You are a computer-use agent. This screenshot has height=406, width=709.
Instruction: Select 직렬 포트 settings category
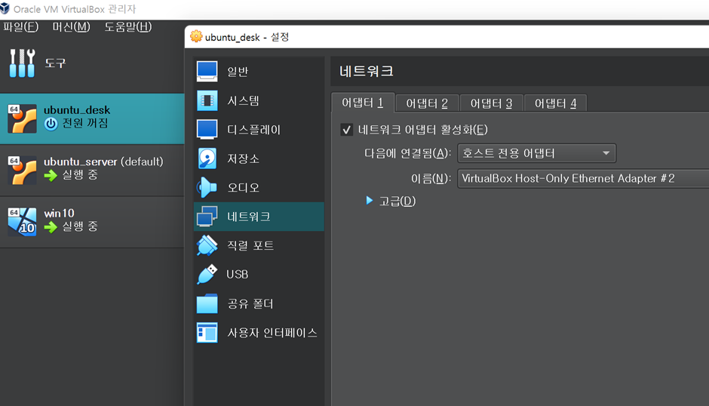(x=259, y=245)
